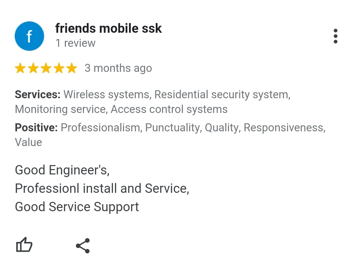Click the first yellow rating star
Image resolution: width=361 pixels, height=261 pixels.
[x=20, y=68]
